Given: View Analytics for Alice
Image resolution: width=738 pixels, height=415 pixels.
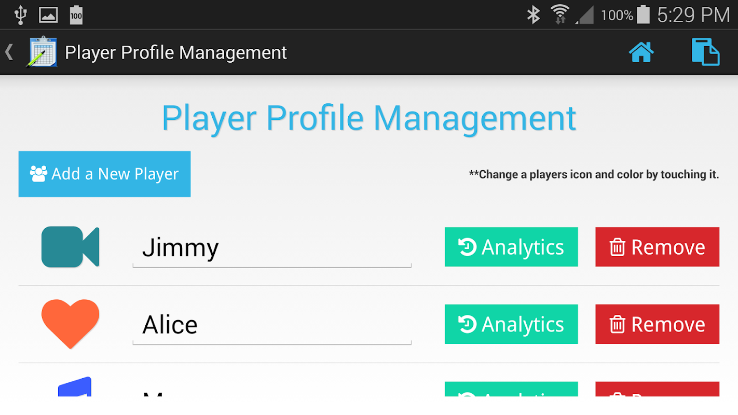Looking at the screenshot, I should click(511, 324).
